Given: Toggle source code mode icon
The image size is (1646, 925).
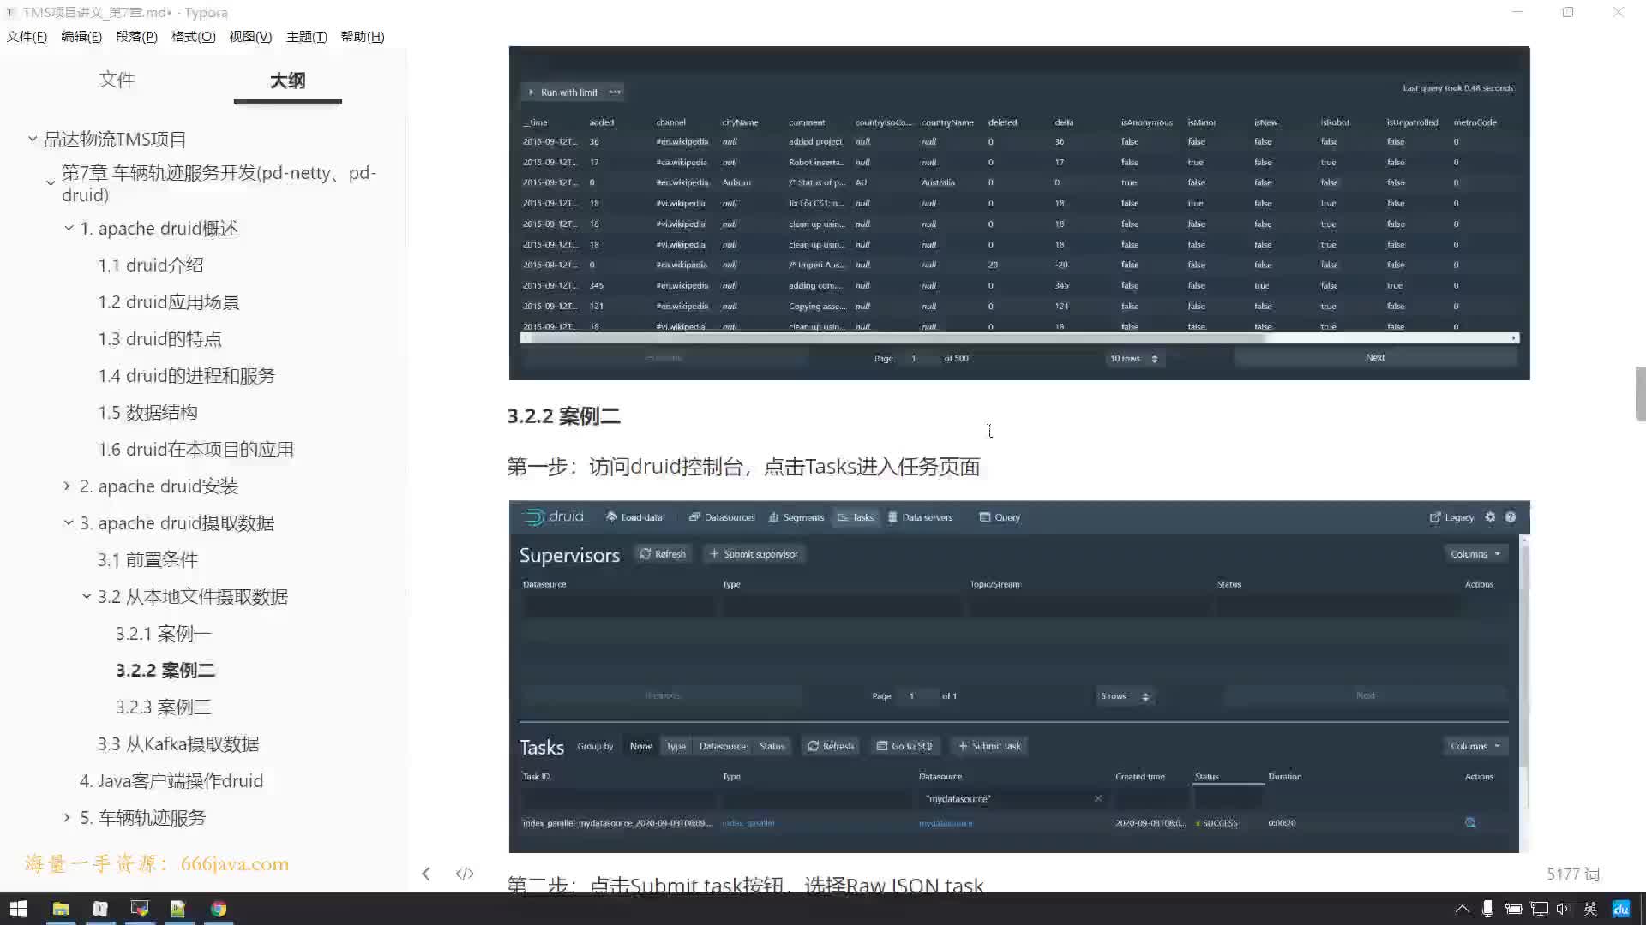Looking at the screenshot, I should coord(465,874).
